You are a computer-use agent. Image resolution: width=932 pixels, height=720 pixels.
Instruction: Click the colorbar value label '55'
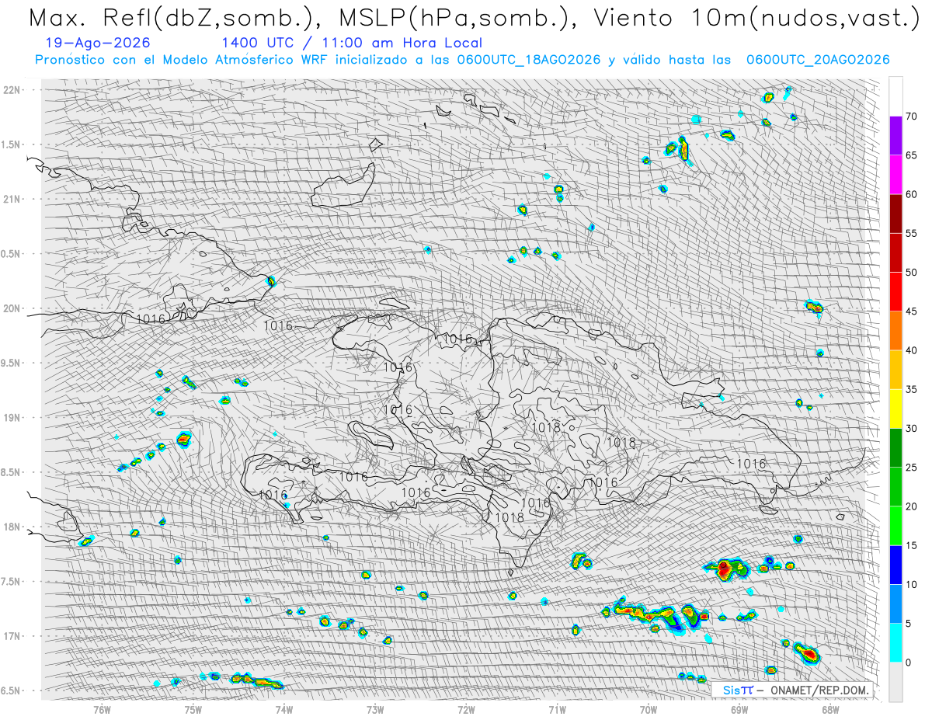[x=911, y=234]
